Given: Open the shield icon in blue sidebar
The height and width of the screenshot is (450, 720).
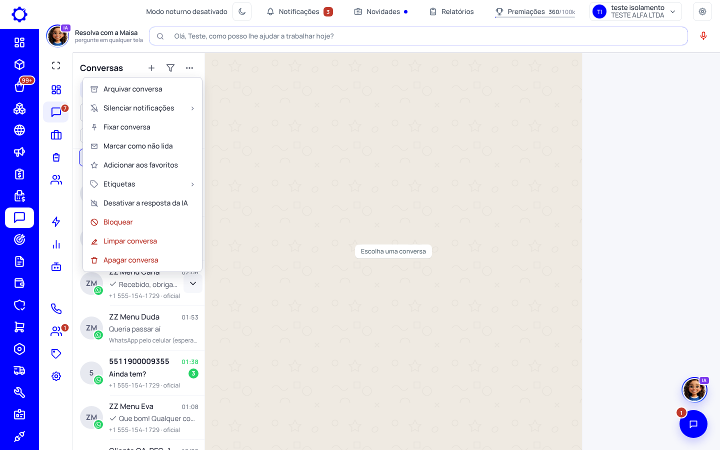Looking at the screenshot, I should 19,305.
